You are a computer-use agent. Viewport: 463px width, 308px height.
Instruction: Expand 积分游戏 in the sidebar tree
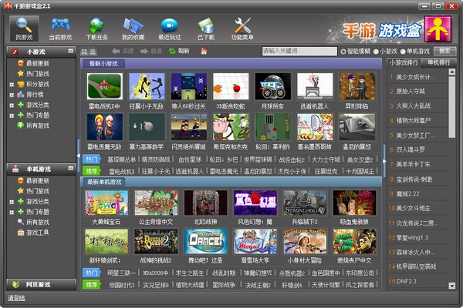11,83
